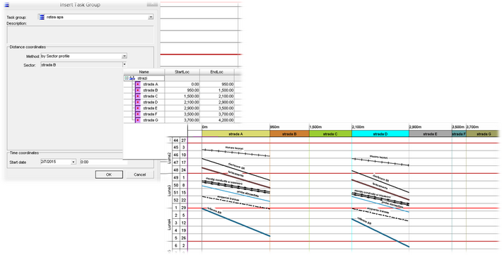Click the strada D sector icon
The width and height of the screenshot is (502, 255).
coord(138,102)
